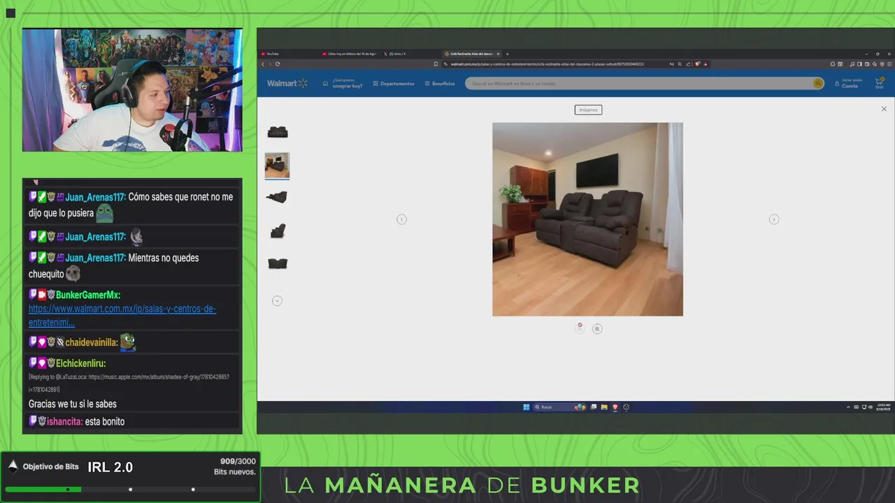Viewport: 895px width, 503px height.
Task: Open Task View on taskbar
Action: point(594,407)
